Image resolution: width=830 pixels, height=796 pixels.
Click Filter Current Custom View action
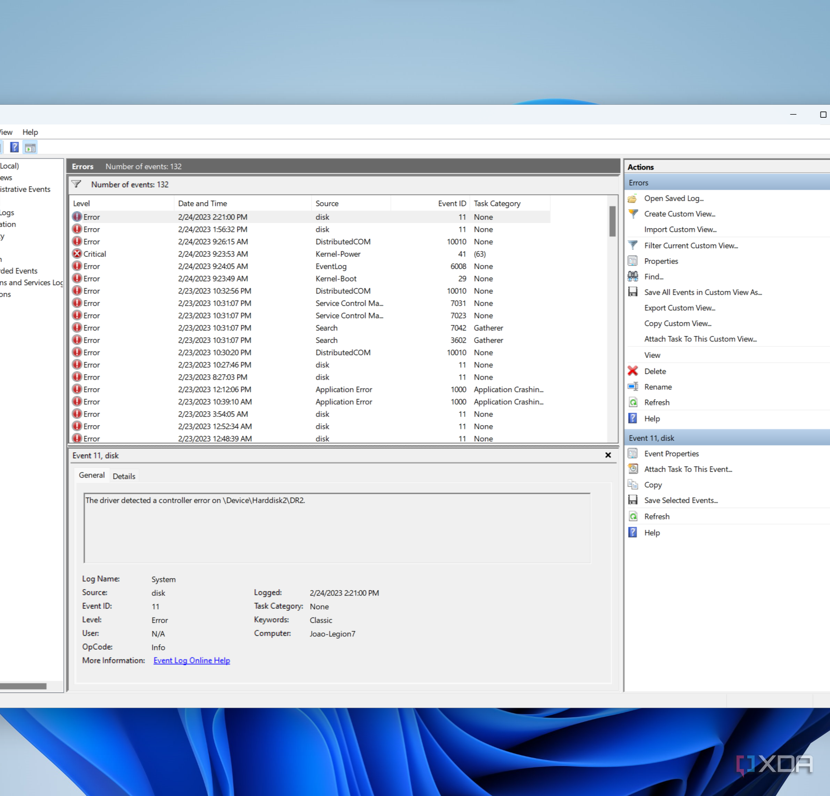click(690, 246)
